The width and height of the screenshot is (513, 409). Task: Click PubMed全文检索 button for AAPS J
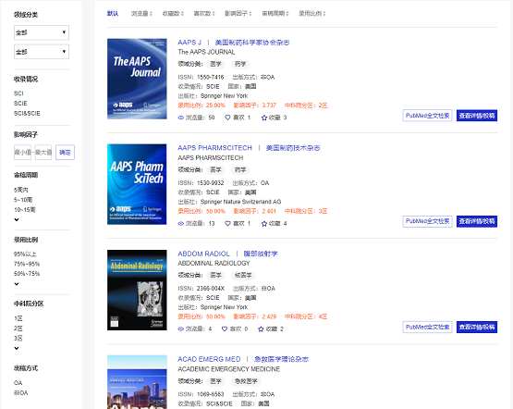(427, 116)
